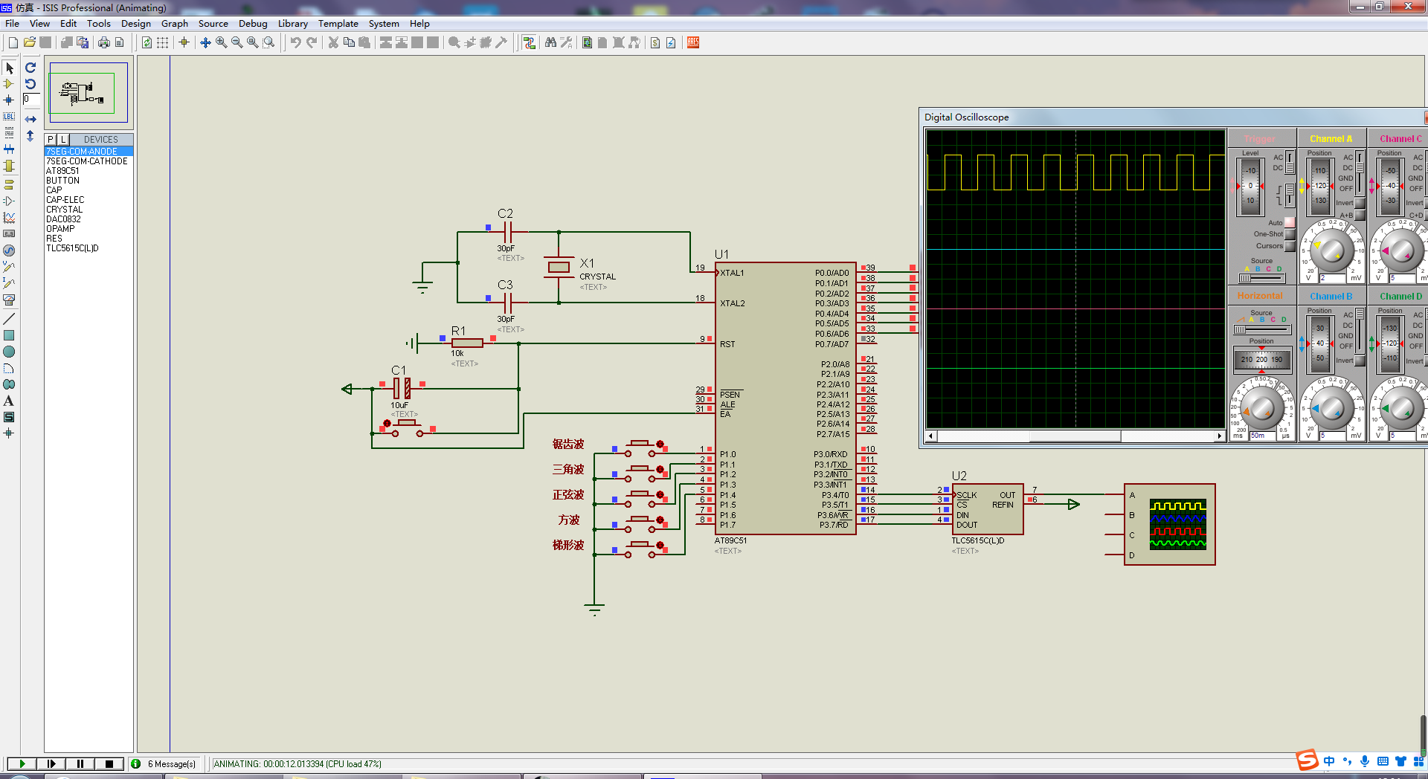
Task: Open the Design menu
Action: [136, 24]
